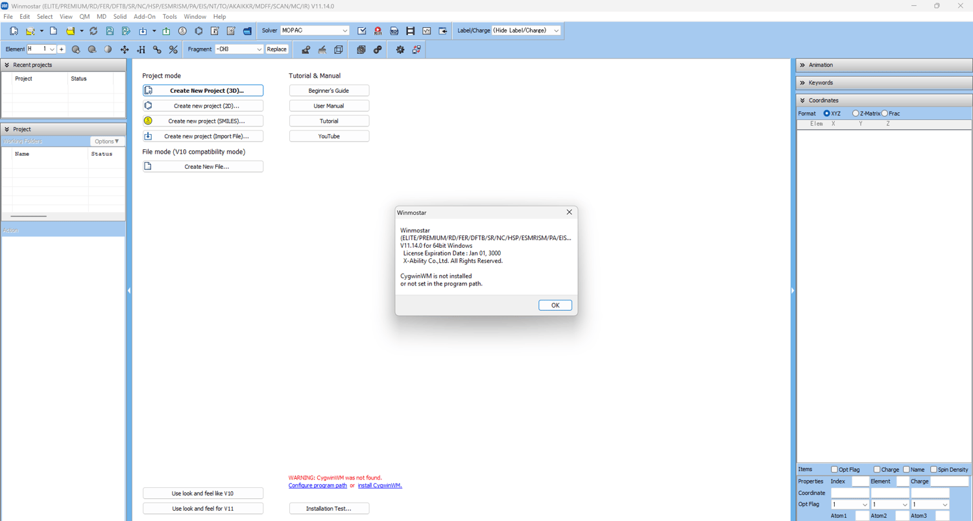
Task: Open the Element selection dropdown
Action: coord(42,49)
